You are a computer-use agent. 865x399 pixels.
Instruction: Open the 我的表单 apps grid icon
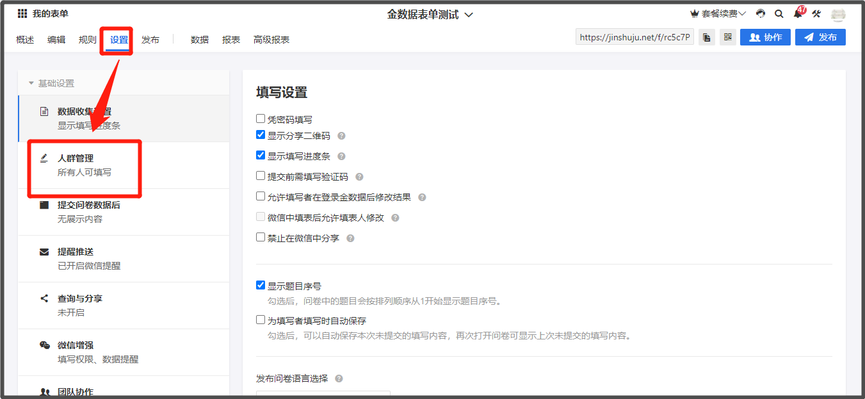pos(22,13)
